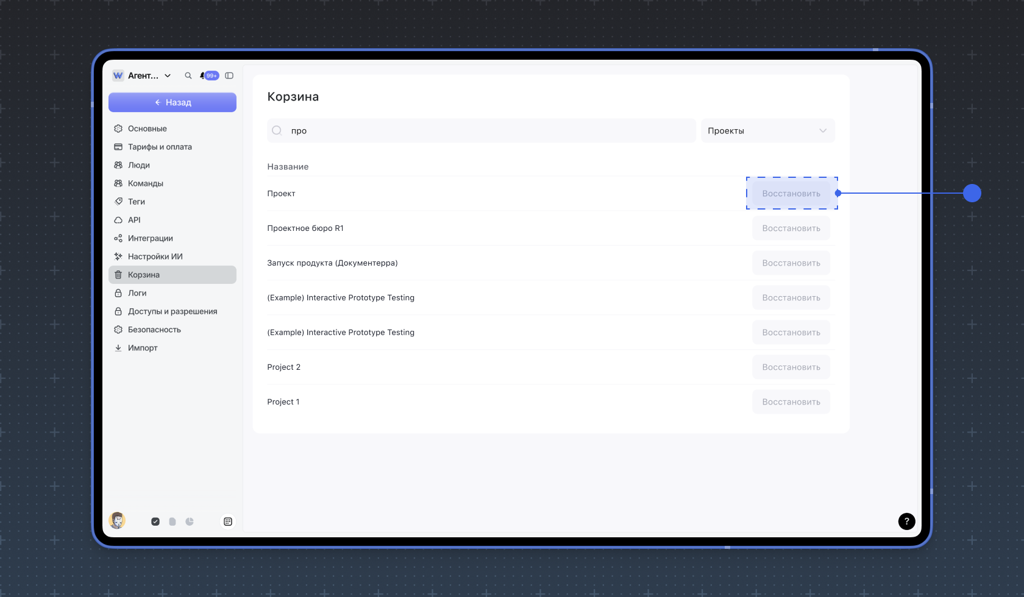Open the Проекты filter dropdown
Image resolution: width=1024 pixels, height=597 pixels.
click(767, 130)
